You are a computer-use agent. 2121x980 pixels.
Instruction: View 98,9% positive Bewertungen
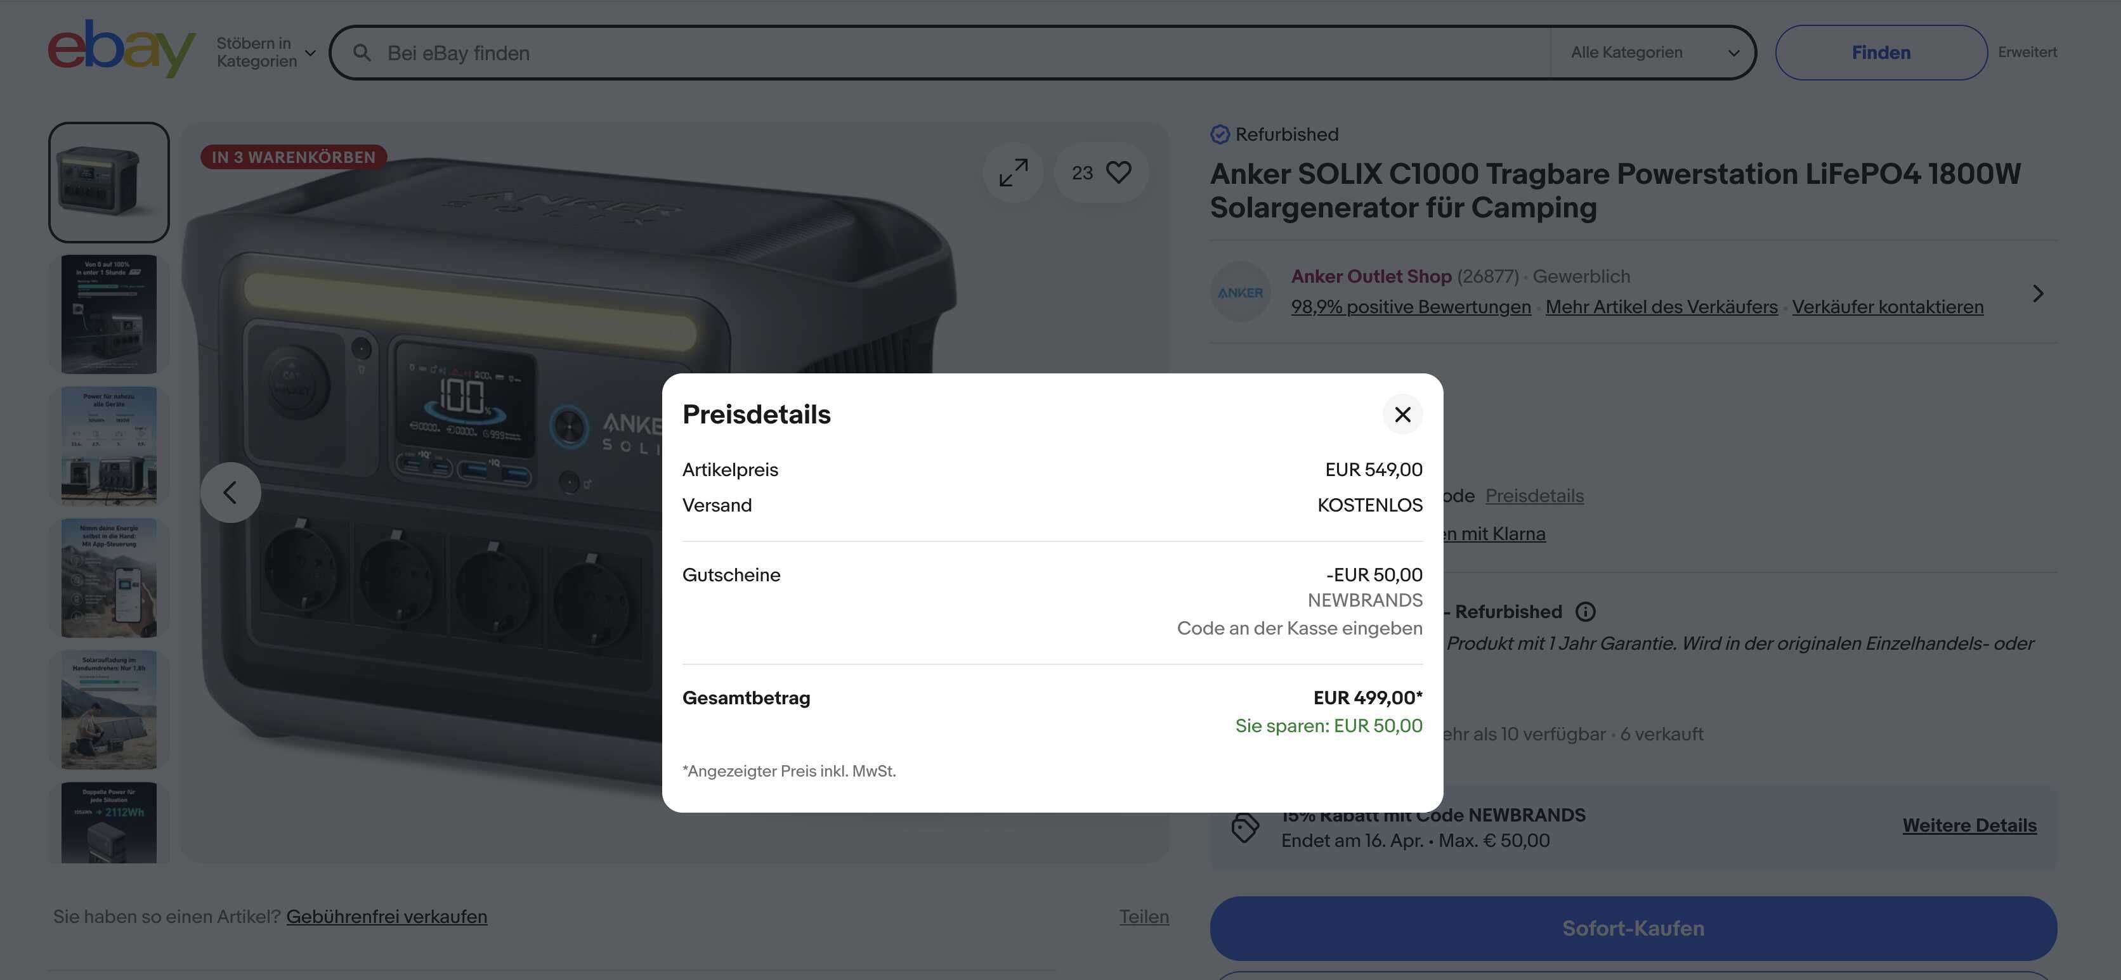(x=1411, y=307)
